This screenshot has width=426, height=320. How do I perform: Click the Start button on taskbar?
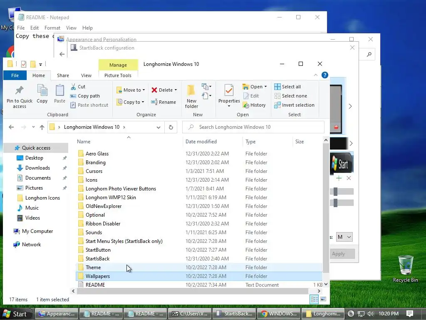pyautogui.click(x=15, y=314)
